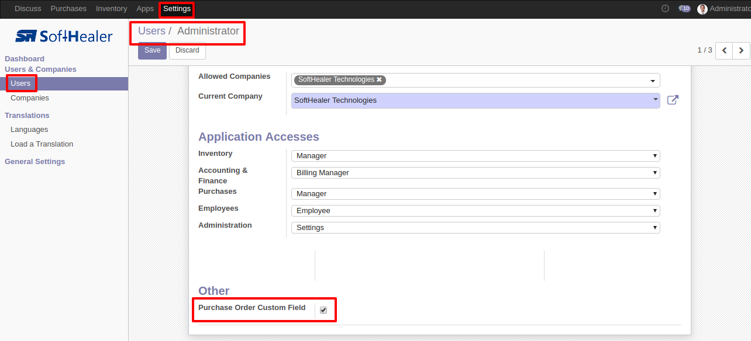
Task: Open the Inventory access dropdown
Action: tap(476, 156)
